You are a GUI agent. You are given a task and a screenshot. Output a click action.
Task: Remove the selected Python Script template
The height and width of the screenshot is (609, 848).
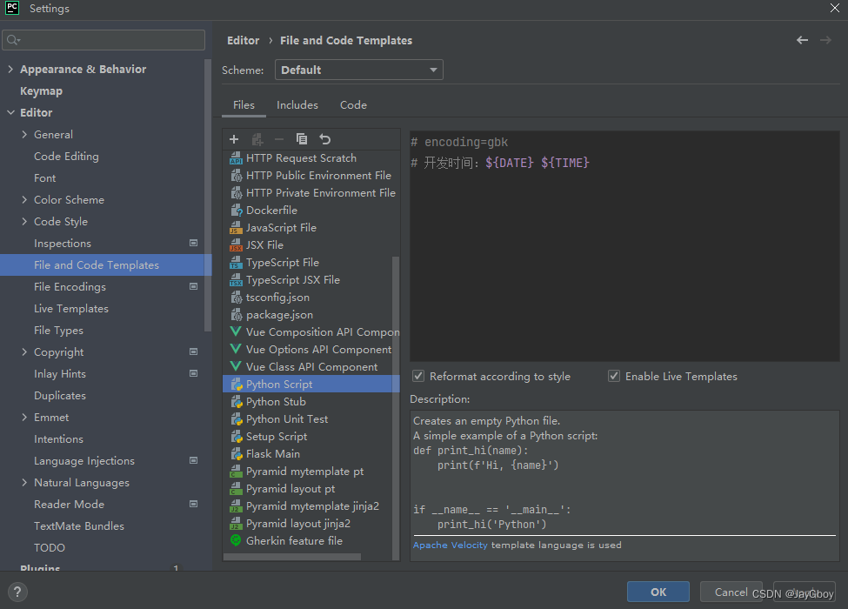click(278, 139)
